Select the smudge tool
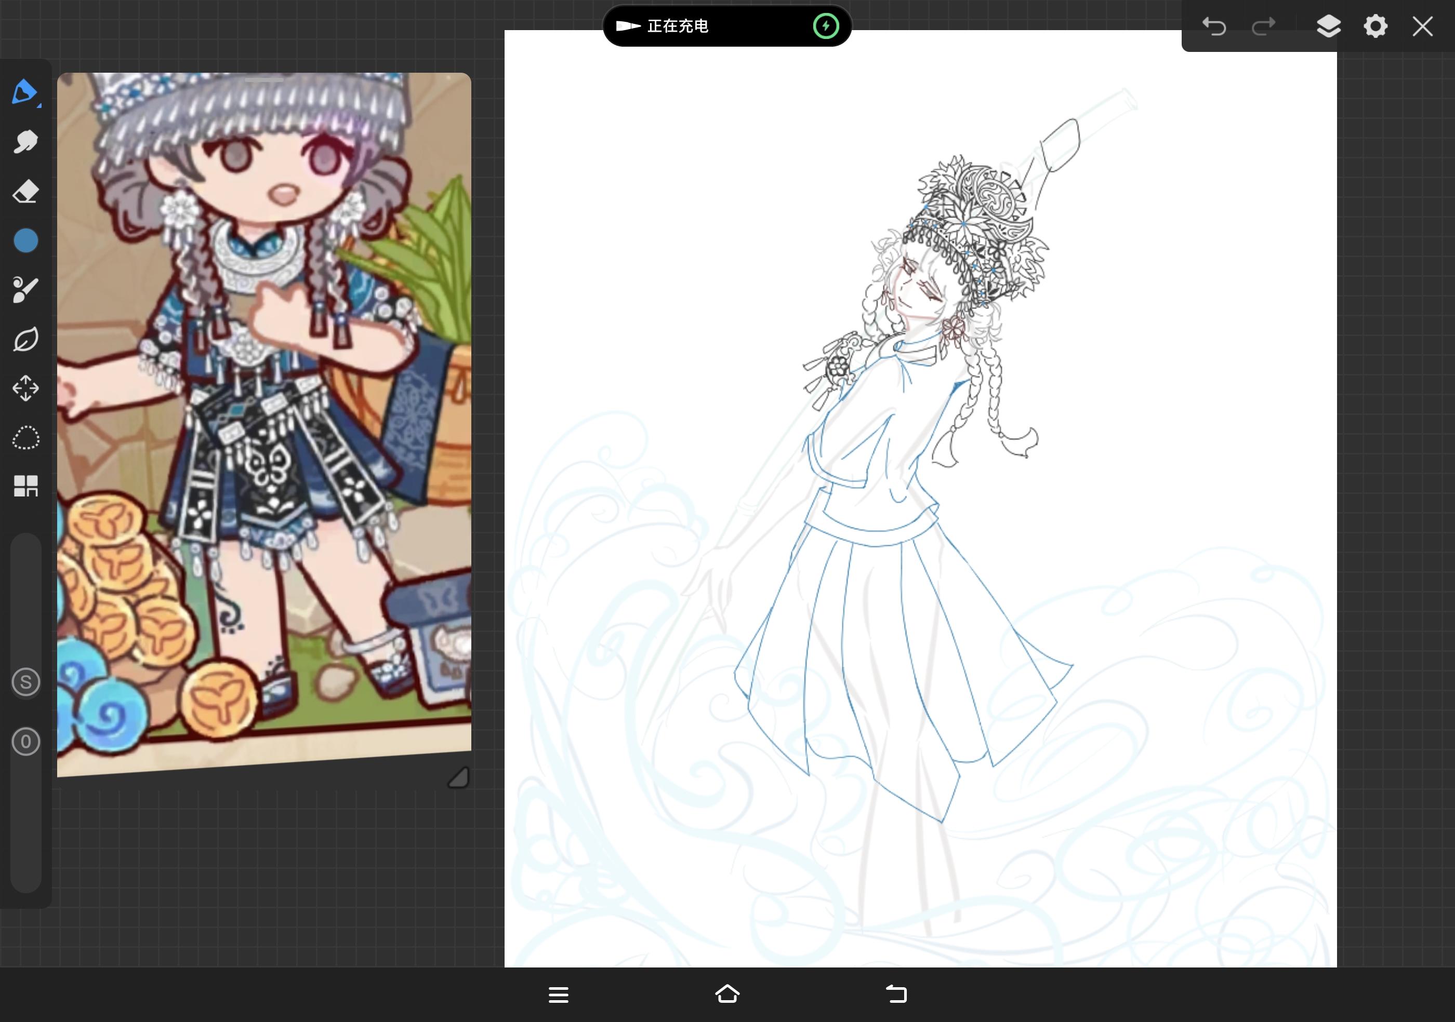Viewport: 1455px width, 1022px height. [25, 142]
